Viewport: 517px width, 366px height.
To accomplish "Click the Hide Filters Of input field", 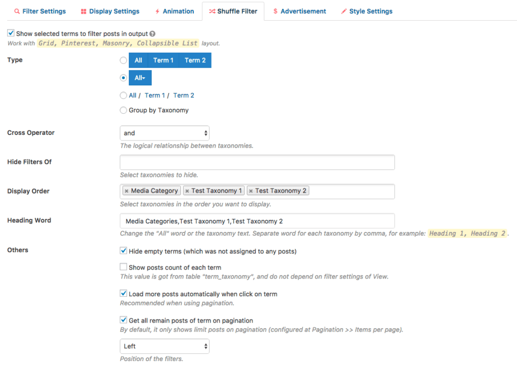I will [257, 162].
